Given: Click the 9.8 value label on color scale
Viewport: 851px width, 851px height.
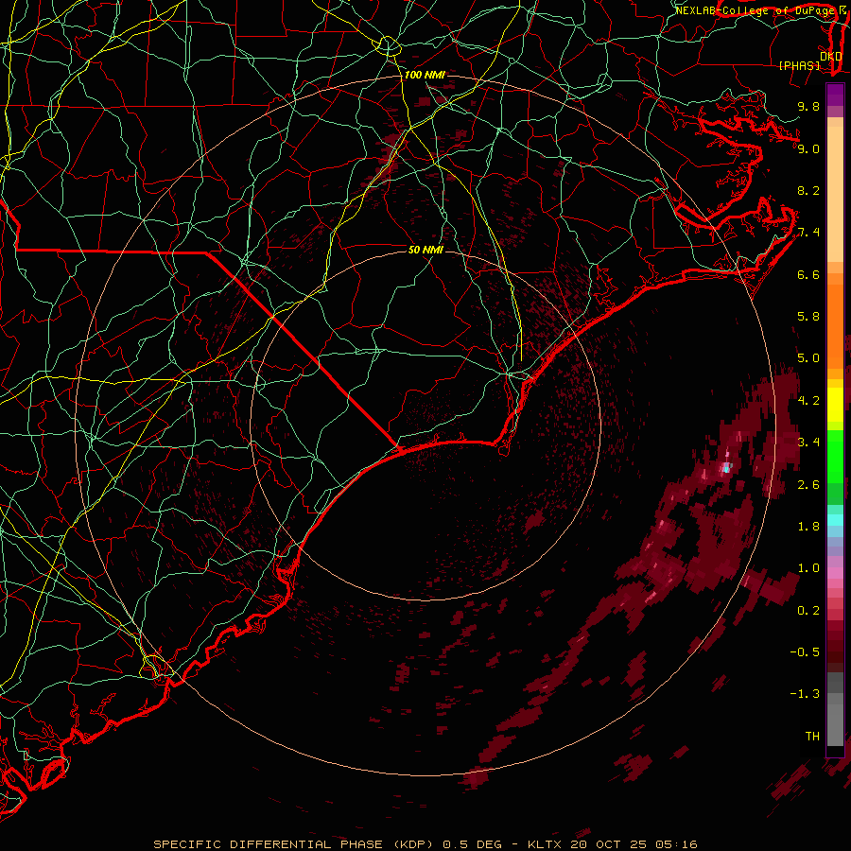Looking at the screenshot, I should coord(808,106).
